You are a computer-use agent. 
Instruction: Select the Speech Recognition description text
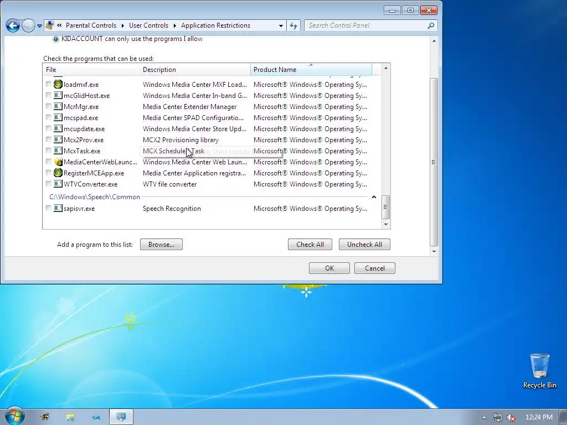[172, 209]
